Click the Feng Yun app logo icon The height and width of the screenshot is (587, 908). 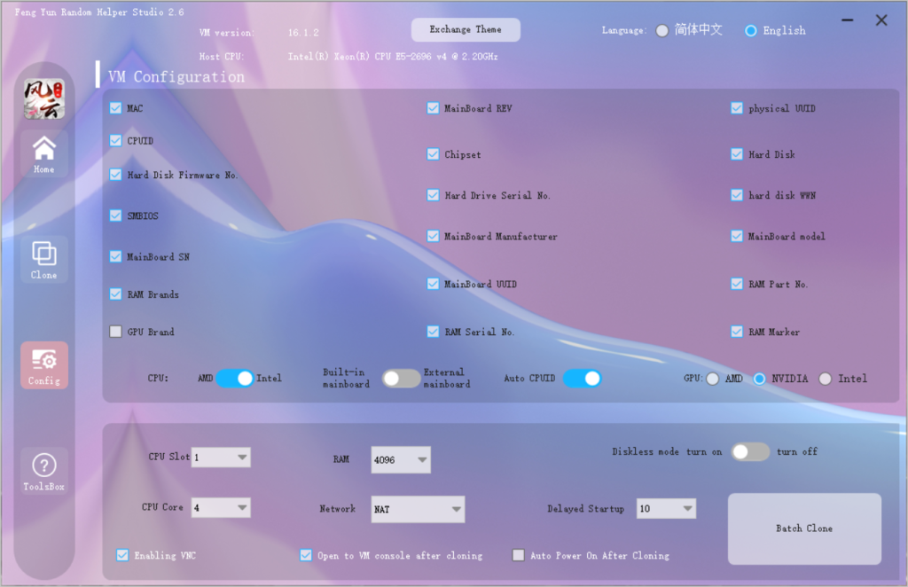(43, 99)
